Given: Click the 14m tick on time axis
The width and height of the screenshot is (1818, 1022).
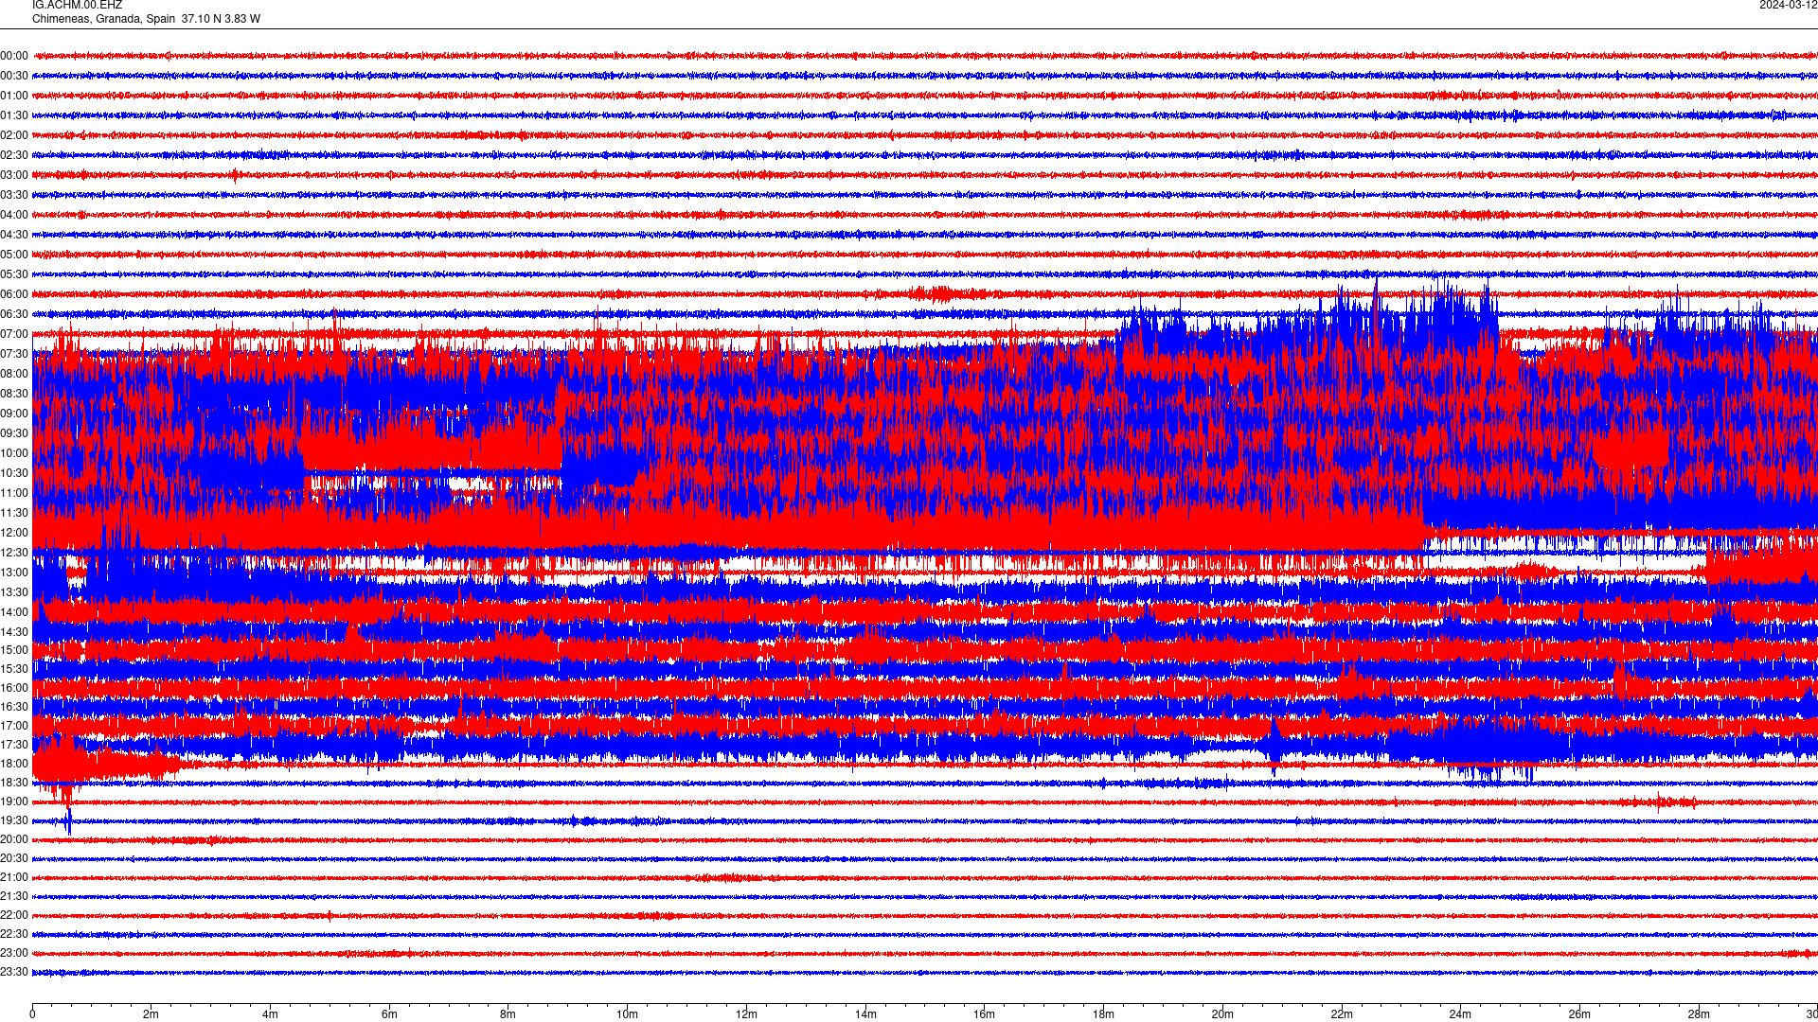Looking at the screenshot, I should (865, 1014).
